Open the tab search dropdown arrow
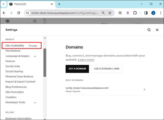 pos(4,4)
